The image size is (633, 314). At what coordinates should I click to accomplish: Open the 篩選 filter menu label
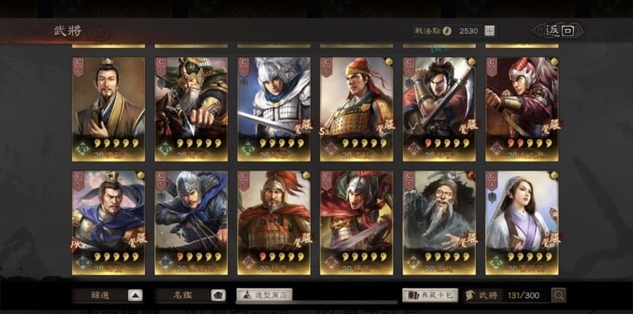click(101, 296)
